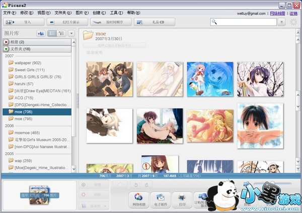Open the Tools (工具) menu
The width and height of the screenshot is (302, 213).
116,13
